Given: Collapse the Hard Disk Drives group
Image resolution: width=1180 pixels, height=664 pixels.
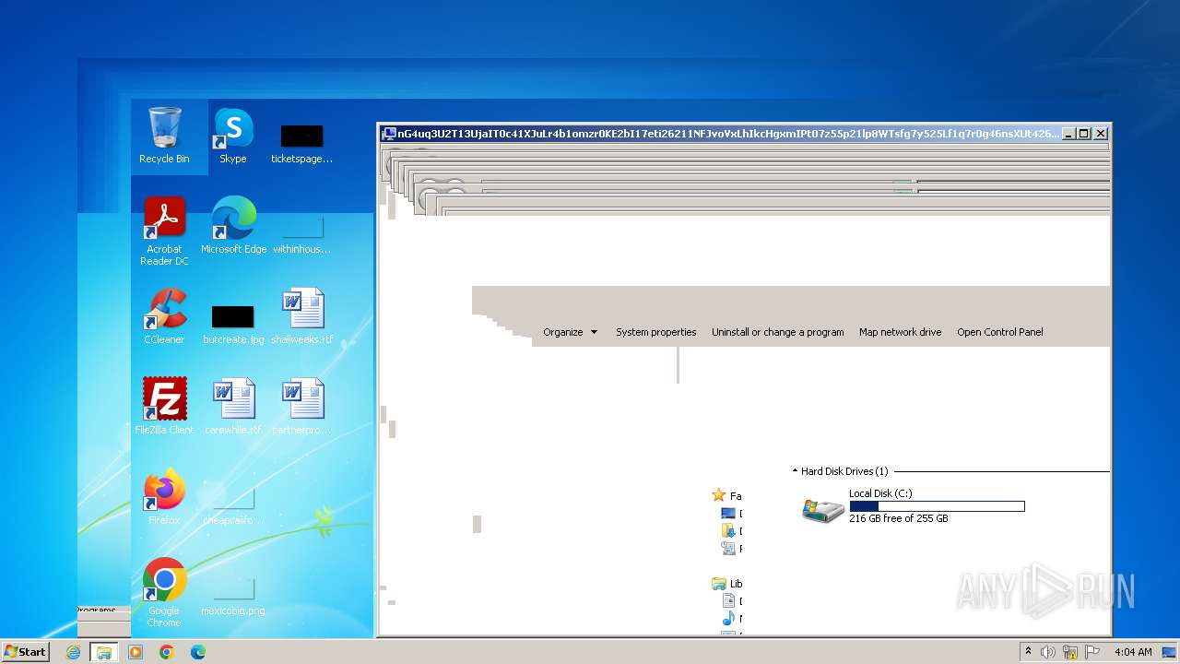Looking at the screenshot, I should (x=795, y=471).
